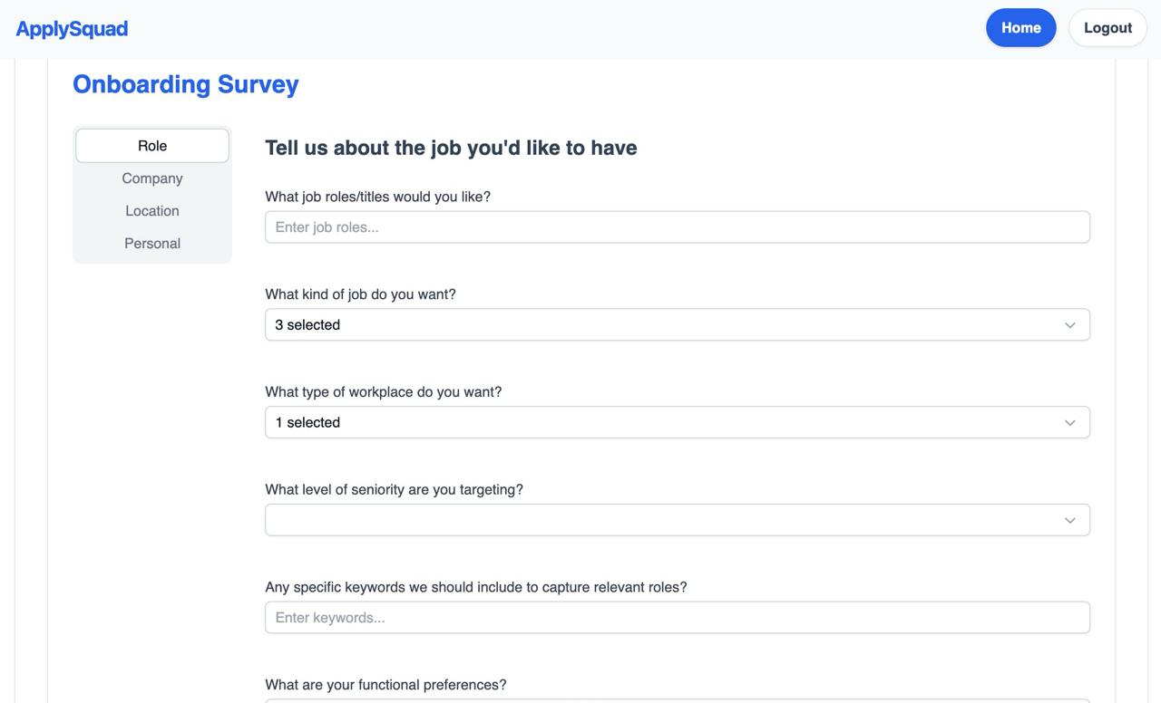This screenshot has height=703, width=1161.
Task: Click the "What job roles/titles would you like?" label
Action: pos(377,197)
